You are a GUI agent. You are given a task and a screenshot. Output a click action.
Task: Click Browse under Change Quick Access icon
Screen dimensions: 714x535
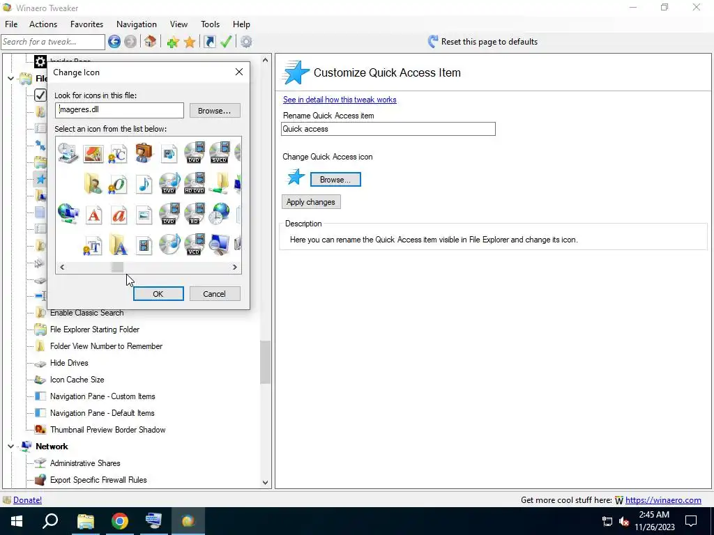tap(335, 180)
